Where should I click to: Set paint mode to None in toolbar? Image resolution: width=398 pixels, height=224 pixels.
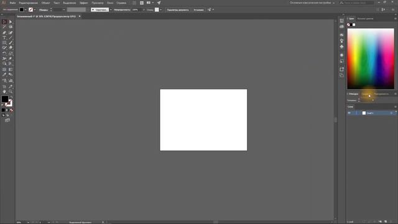pyautogui.click(x=11, y=110)
